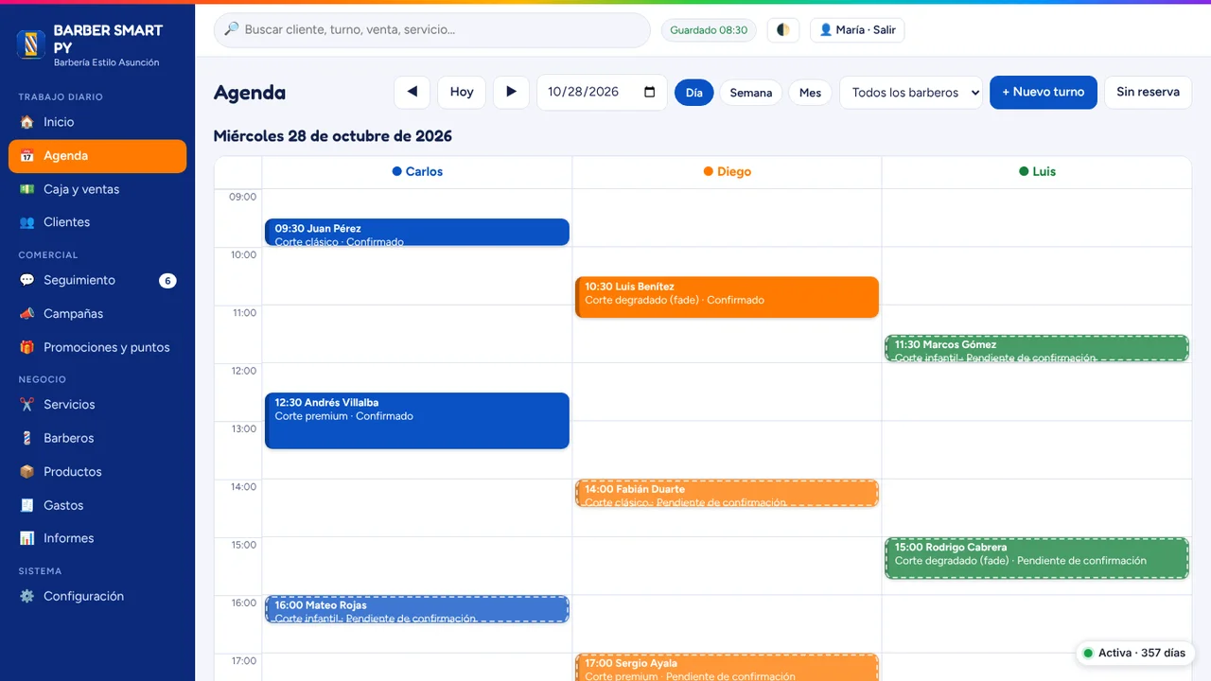Open Inicio via its house icon
The image size is (1211, 681).
[26, 122]
